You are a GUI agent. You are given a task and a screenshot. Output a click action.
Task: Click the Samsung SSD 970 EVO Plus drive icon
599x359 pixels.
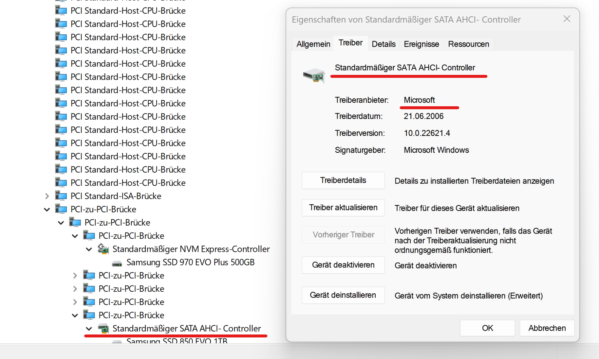pos(117,263)
